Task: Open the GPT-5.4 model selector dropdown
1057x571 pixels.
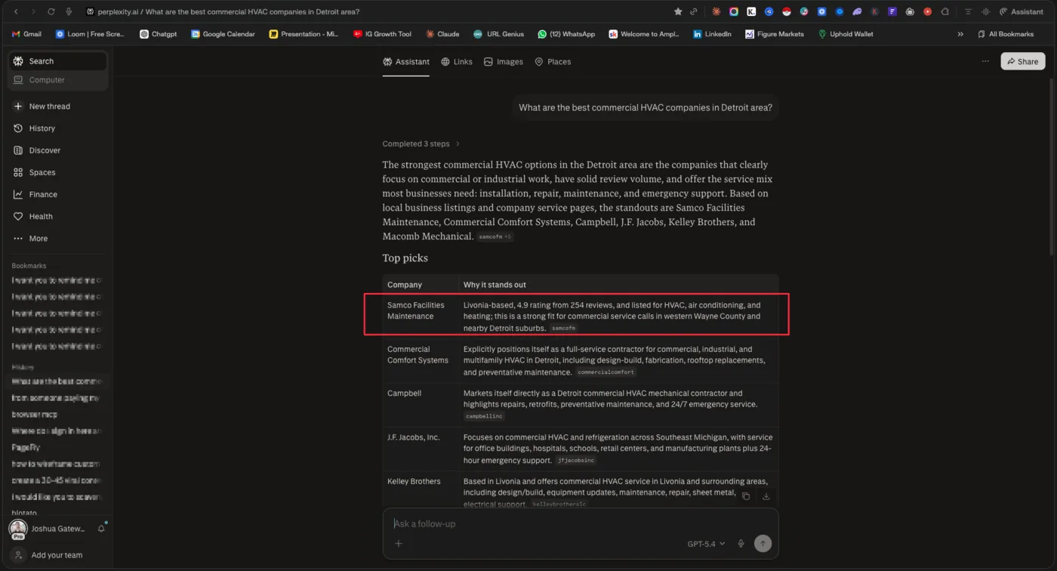Action: [706, 544]
